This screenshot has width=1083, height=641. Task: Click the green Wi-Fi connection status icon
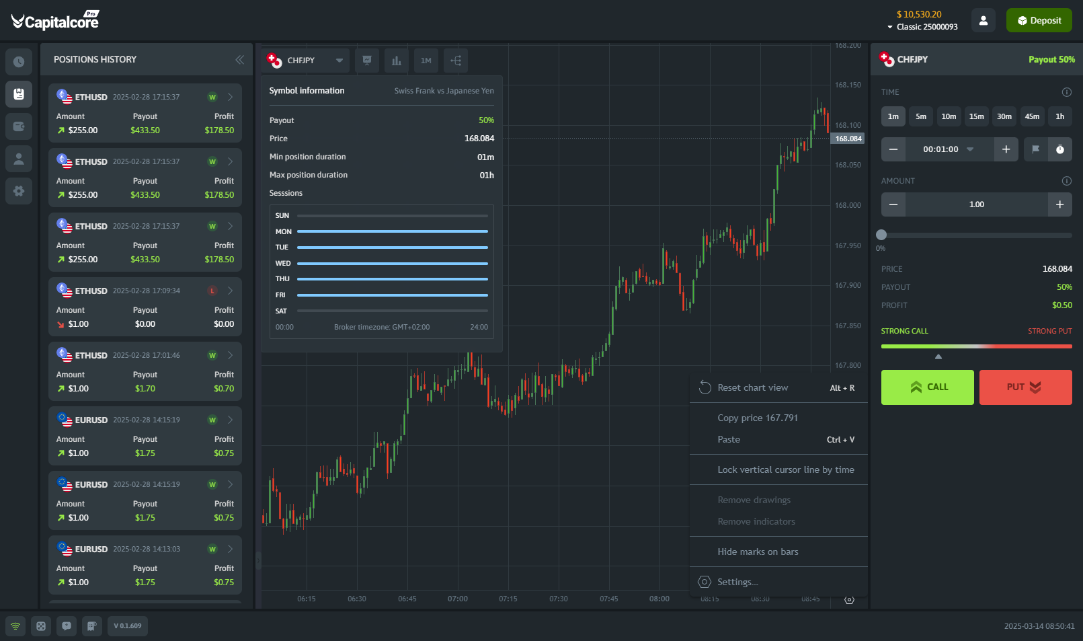point(15,626)
